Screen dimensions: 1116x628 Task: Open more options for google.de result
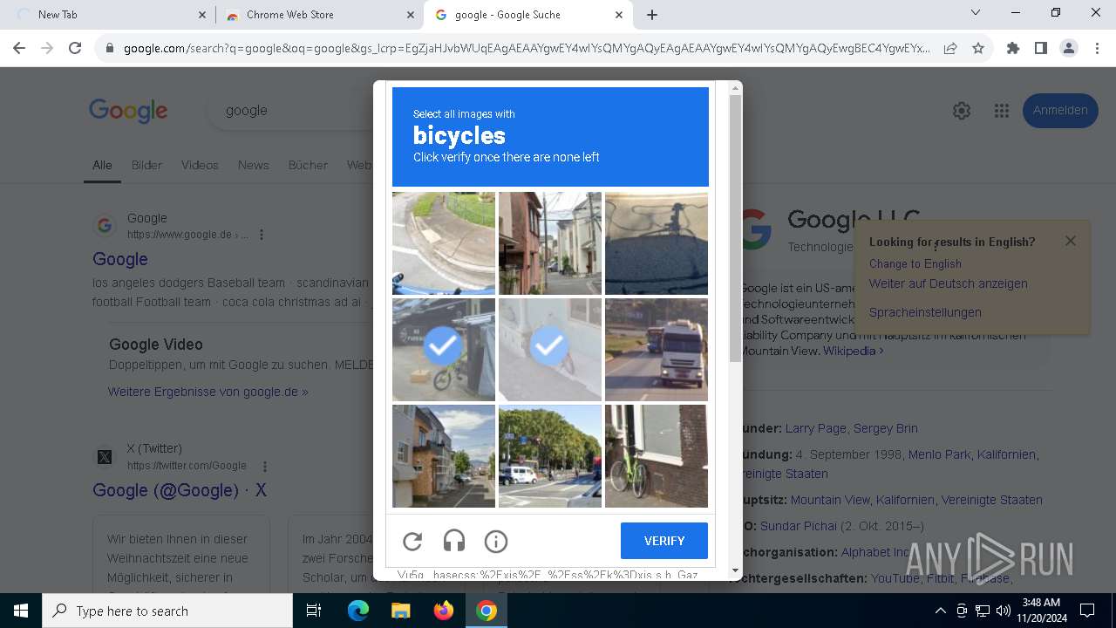[x=262, y=235]
